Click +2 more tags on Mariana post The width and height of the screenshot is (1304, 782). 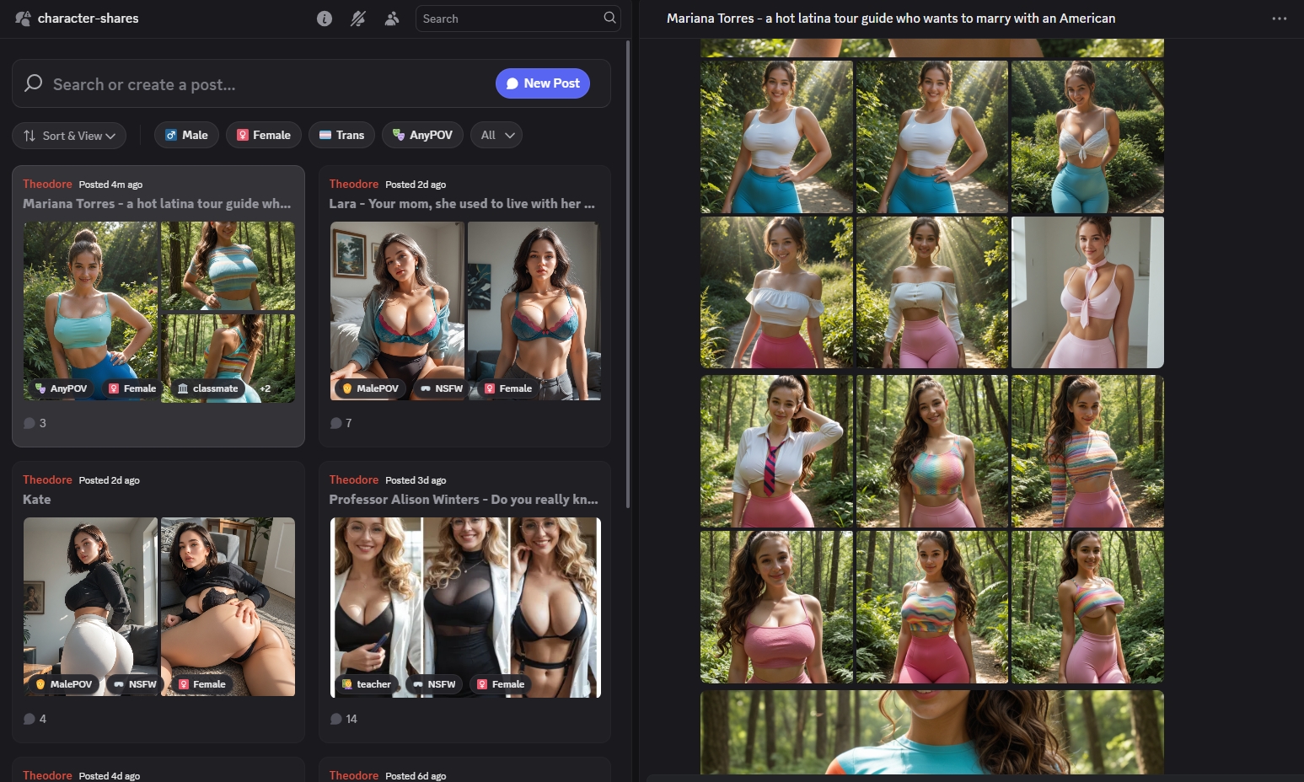click(265, 388)
